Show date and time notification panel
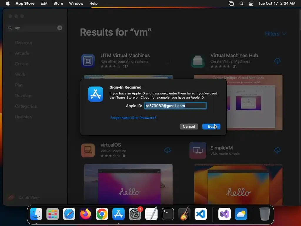The image size is (301, 226). tap(277, 3)
